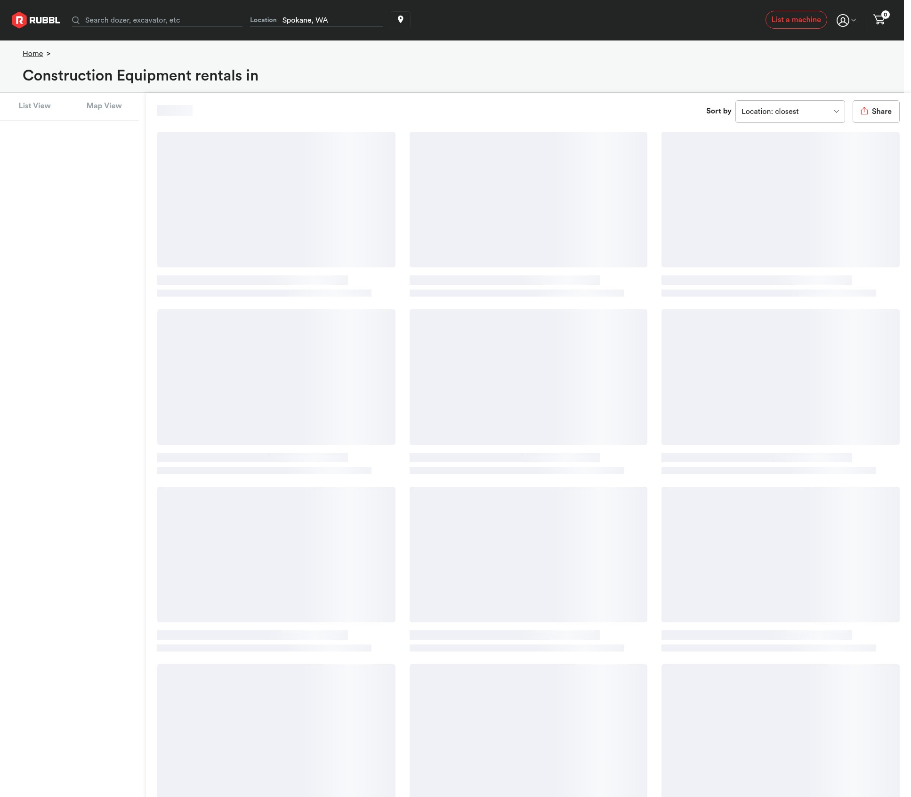Image resolution: width=911 pixels, height=797 pixels.
Task: Open the user account menu
Action: (x=846, y=20)
